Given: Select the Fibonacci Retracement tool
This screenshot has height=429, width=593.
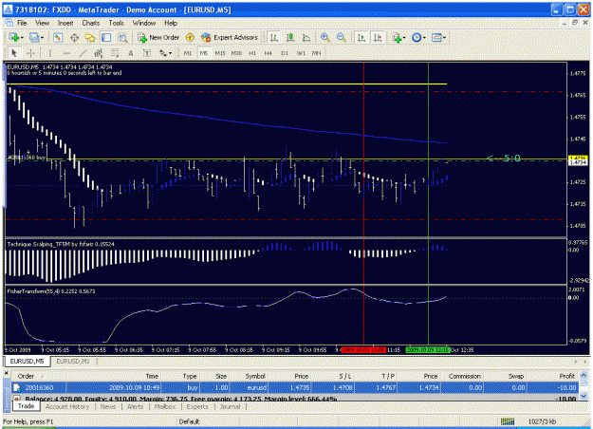Looking at the screenshot, I should click(115, 53).
